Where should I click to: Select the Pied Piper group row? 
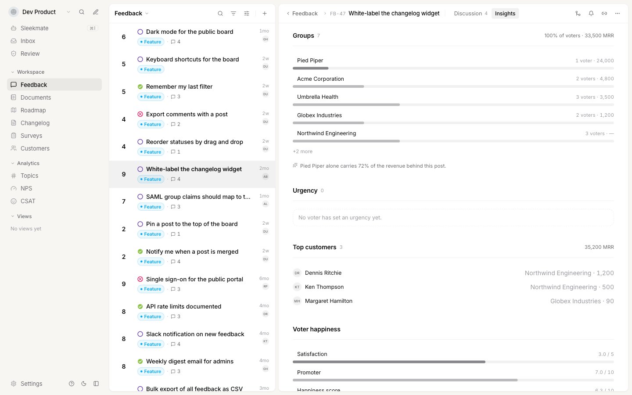[x=453, y=62]
